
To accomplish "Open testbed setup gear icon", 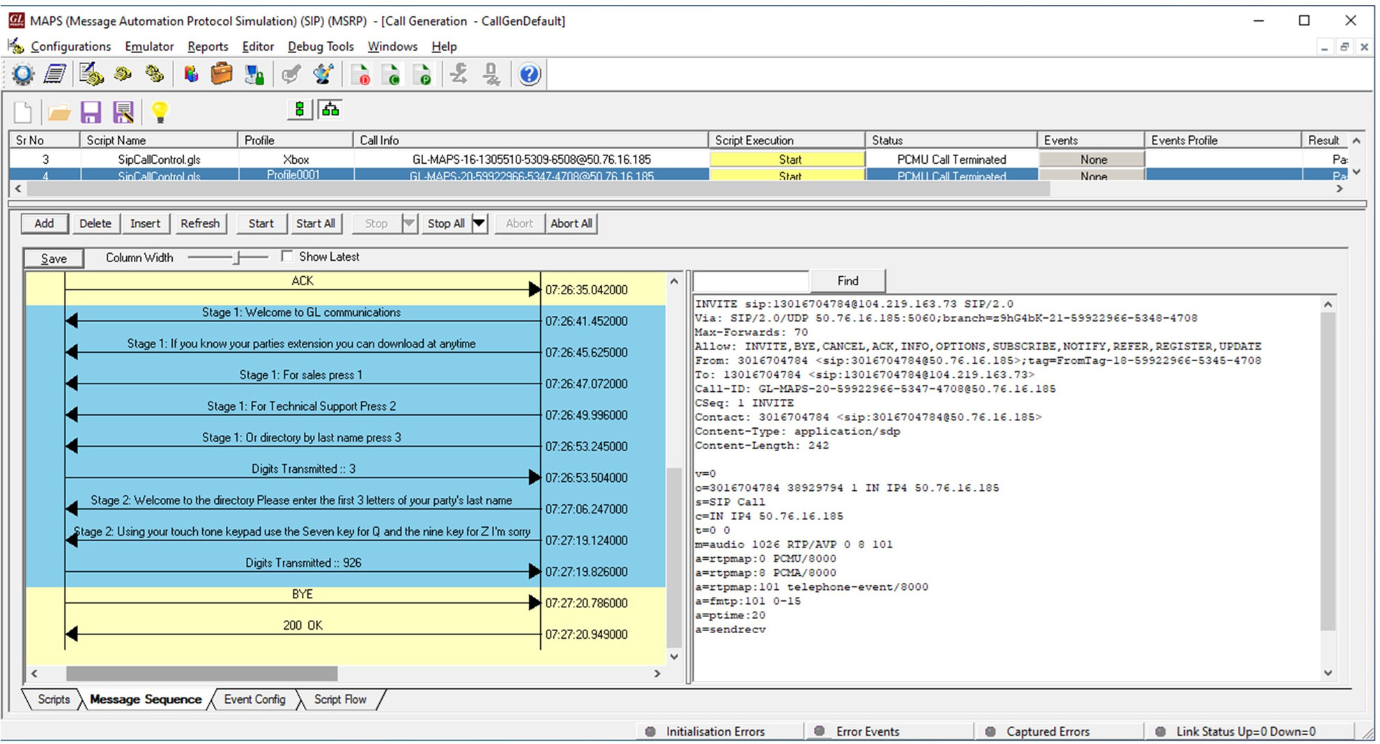I will point(22,74).
